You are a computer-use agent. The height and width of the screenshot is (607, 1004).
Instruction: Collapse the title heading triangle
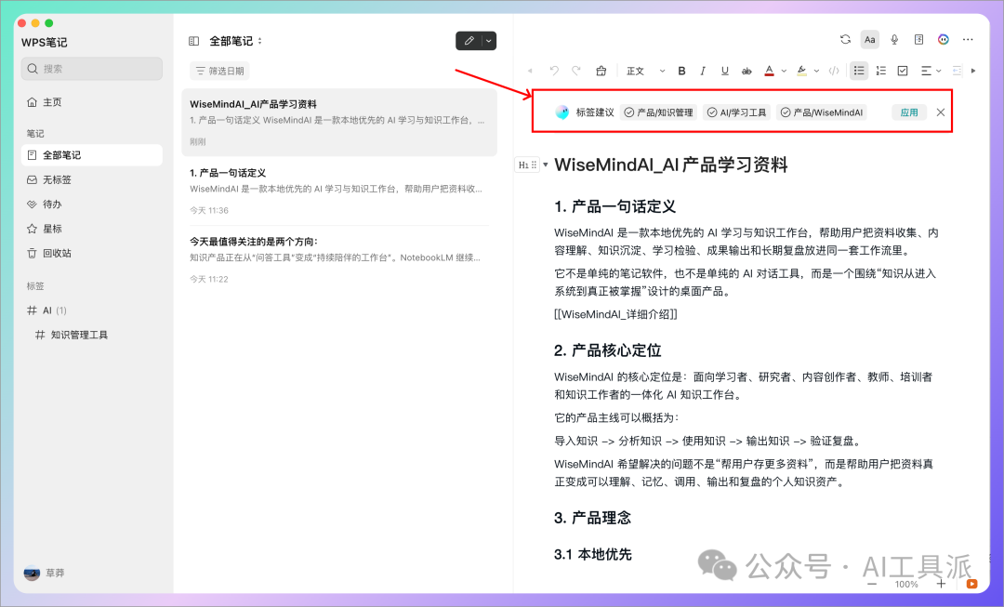pos(546,165)
